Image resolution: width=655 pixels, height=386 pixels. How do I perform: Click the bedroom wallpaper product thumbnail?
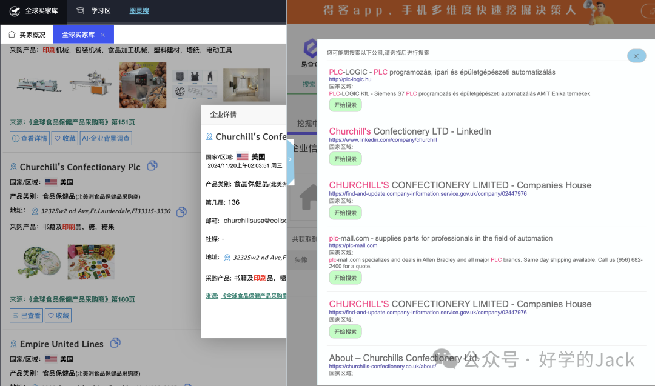246,85
